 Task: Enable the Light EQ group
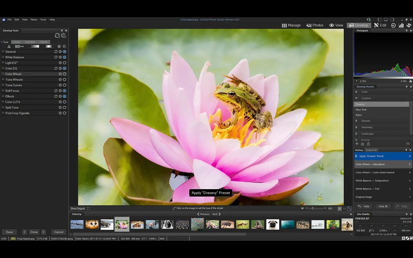65,63
